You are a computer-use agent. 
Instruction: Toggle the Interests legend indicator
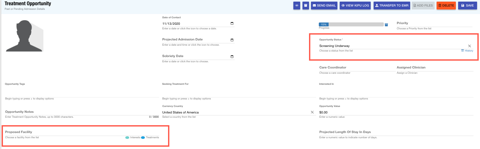click(128, 138)
